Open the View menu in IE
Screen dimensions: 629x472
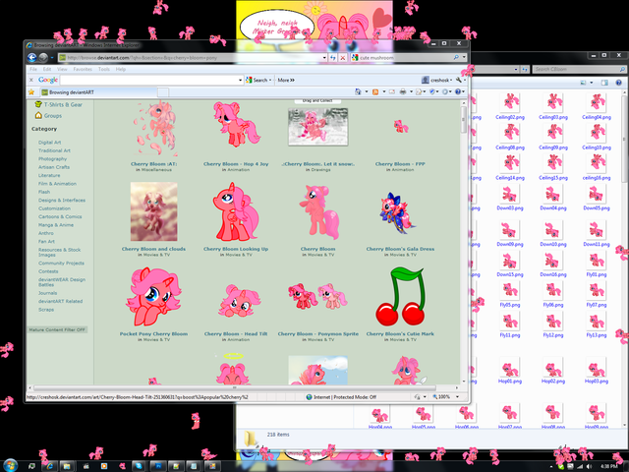point(62,69)
